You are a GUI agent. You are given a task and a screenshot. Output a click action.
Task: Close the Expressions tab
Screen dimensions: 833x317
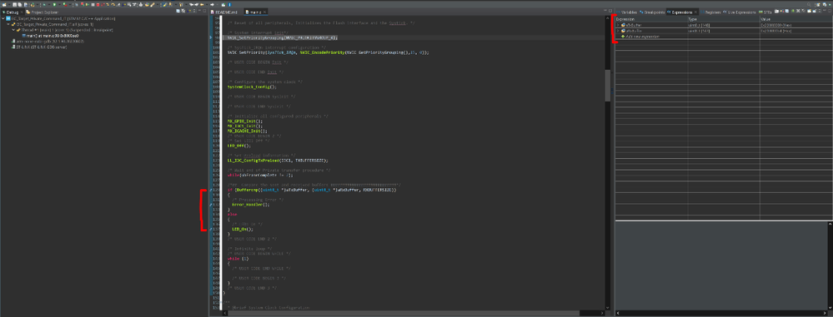(x=695, y=12)
